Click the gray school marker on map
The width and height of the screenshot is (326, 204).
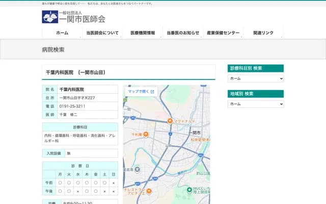click(x=137, y=169)
